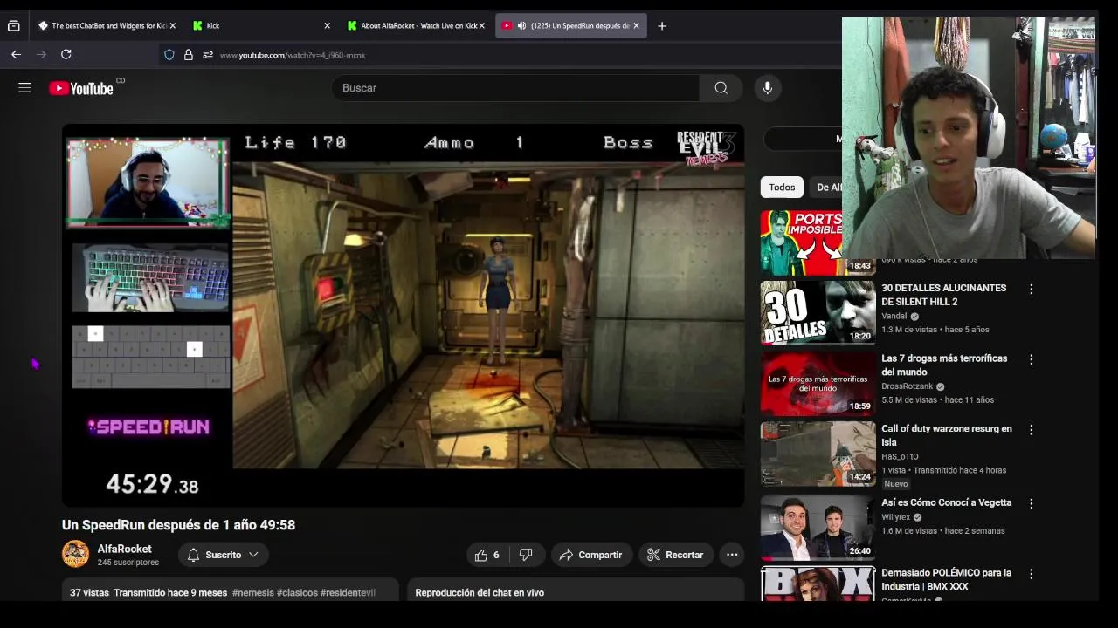Go back with browser back arrow
The image size is (1118, 628).
(16, 54)
